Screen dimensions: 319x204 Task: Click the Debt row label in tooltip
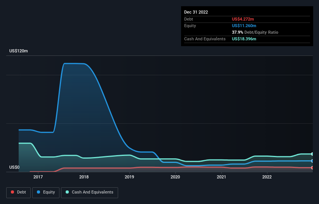[188, 19]
